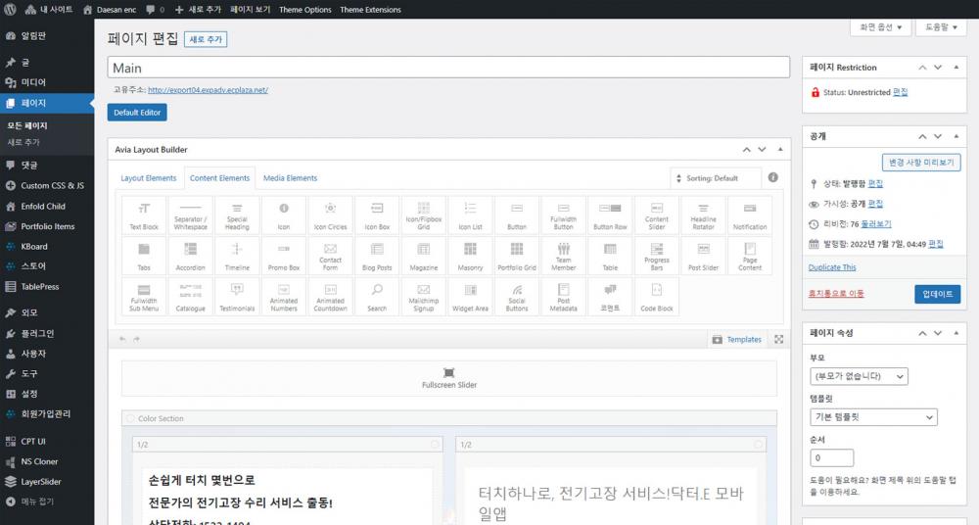Viewport: 979px width, 525px height.
Task: Add a Content Slider element
Action: [657, 215]
